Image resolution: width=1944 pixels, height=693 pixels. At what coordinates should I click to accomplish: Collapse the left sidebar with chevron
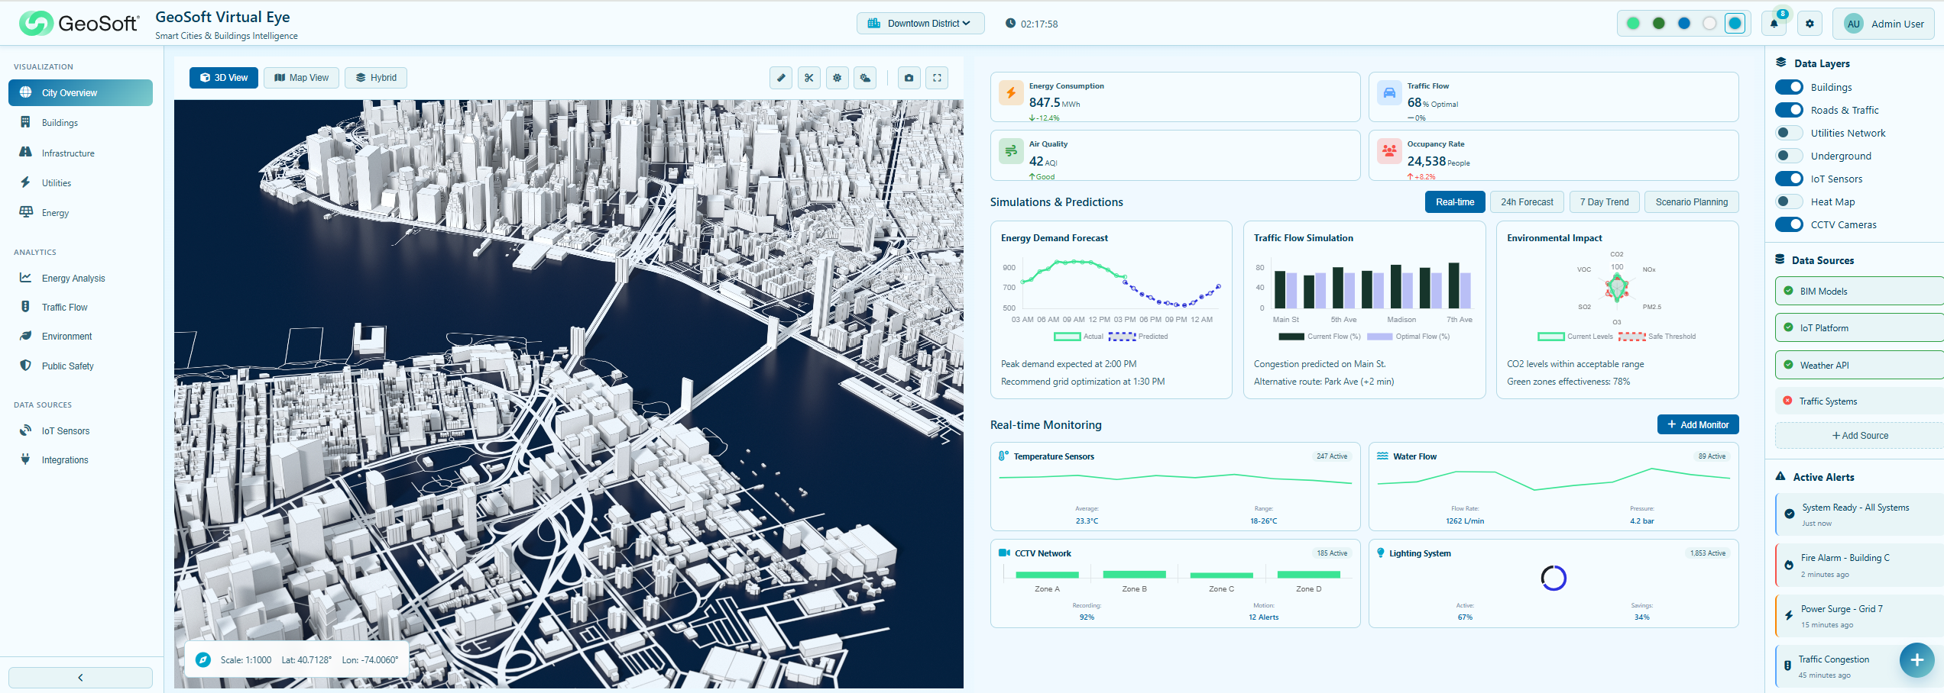point(80,677)
